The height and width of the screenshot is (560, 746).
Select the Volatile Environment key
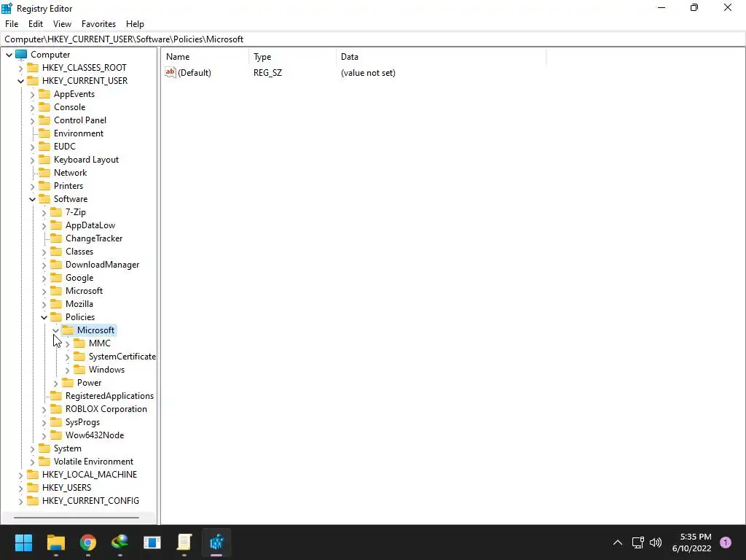[x=93, y=461]
